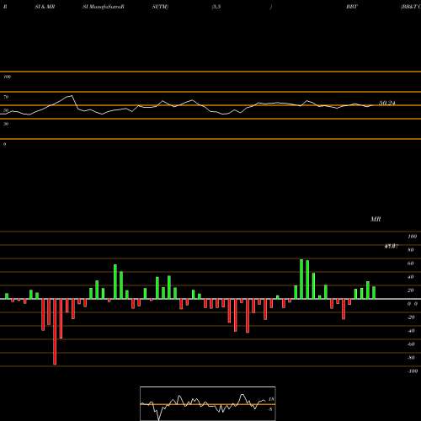The height and width of the screenshot is (421, 421).
Task: Click the last green bar in histogram
Action: tap(374, 293)
